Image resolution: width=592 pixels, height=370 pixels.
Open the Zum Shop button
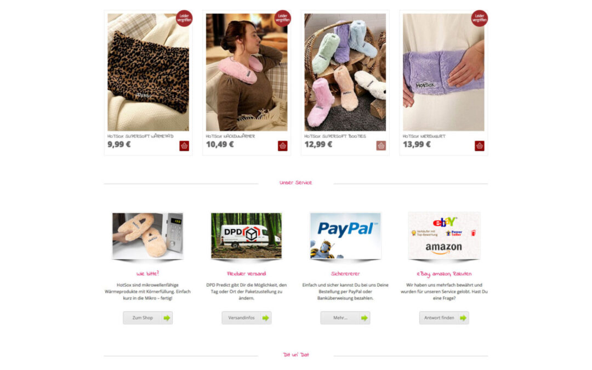pos(147,318)
